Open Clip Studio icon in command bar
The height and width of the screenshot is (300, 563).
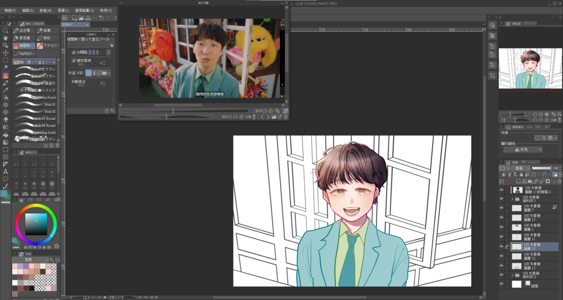(x=65, y=18)
